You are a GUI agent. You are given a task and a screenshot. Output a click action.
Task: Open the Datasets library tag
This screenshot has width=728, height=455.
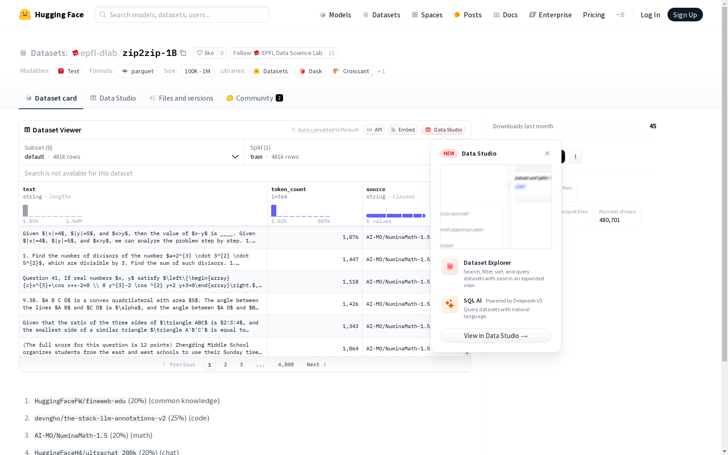[x=271, y=71]
